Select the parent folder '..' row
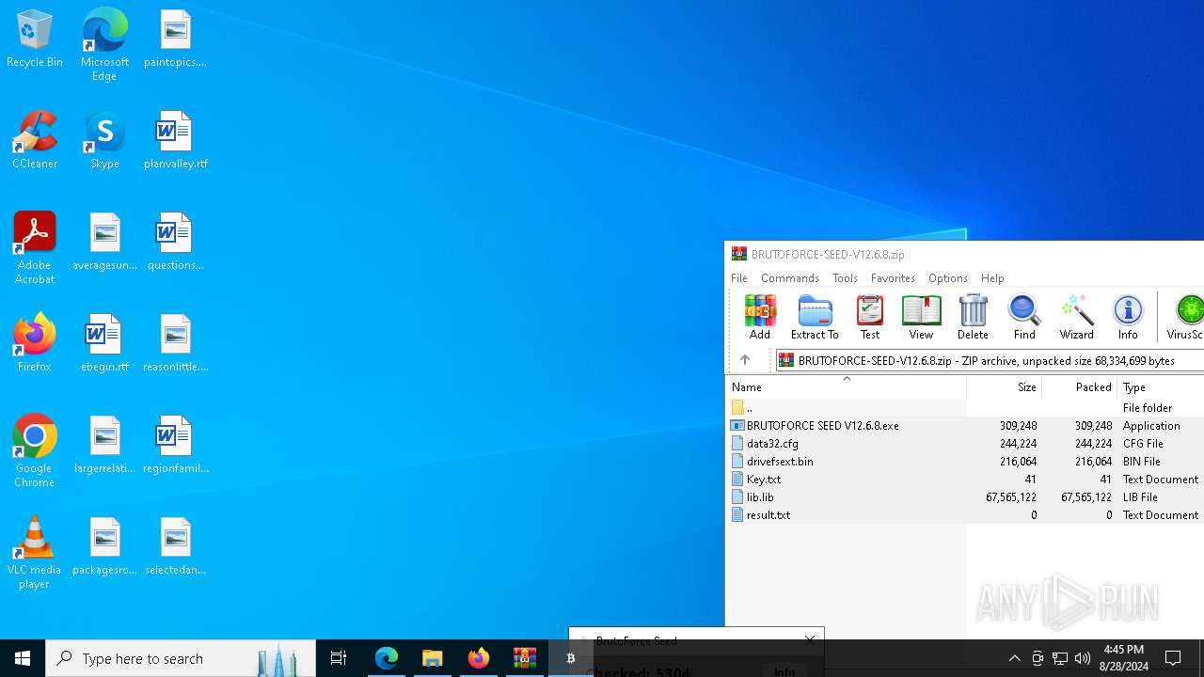 click(x=965, y=408)
